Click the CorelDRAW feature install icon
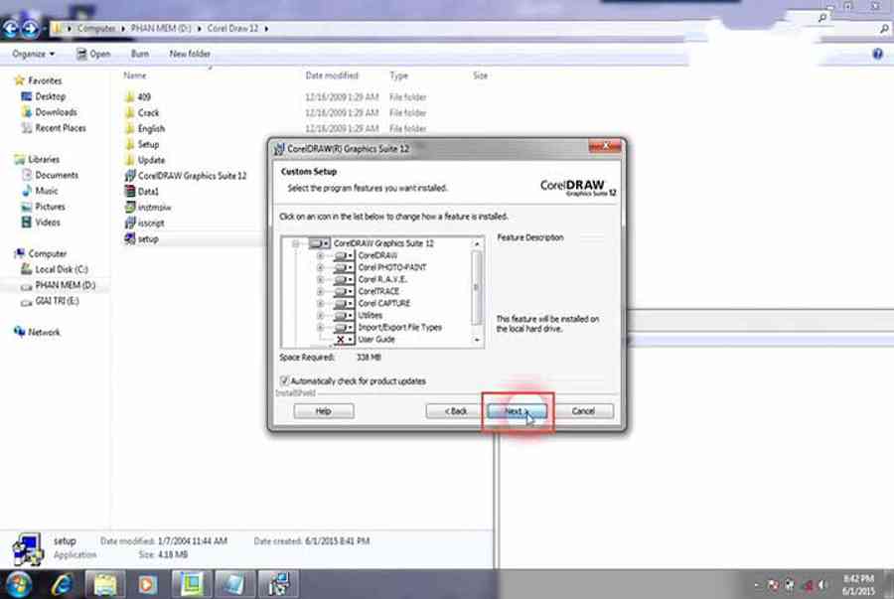 click(x=344, y=255)
